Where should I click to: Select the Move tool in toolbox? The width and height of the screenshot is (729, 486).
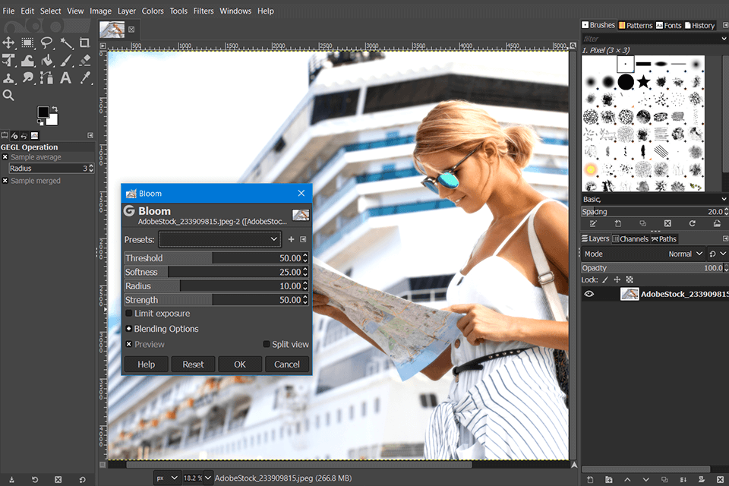[x=8, y=43]
